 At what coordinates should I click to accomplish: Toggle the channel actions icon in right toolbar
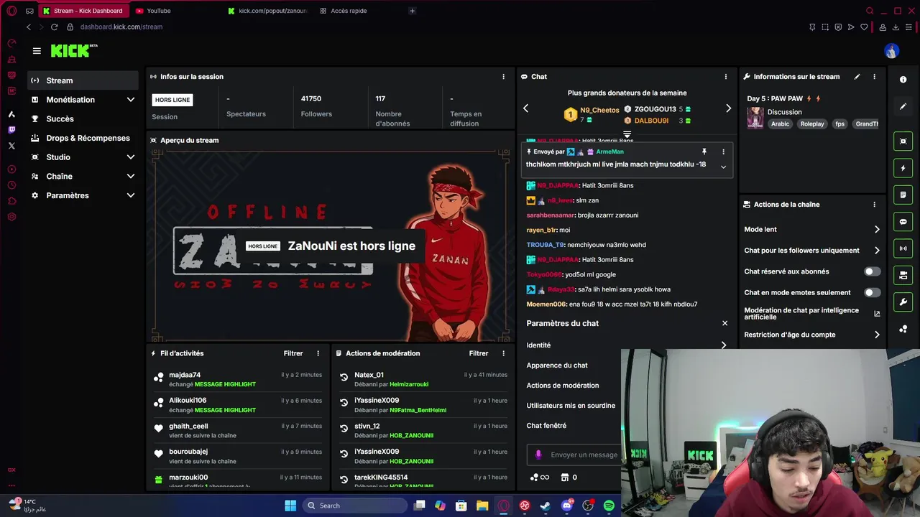point(903,275)
